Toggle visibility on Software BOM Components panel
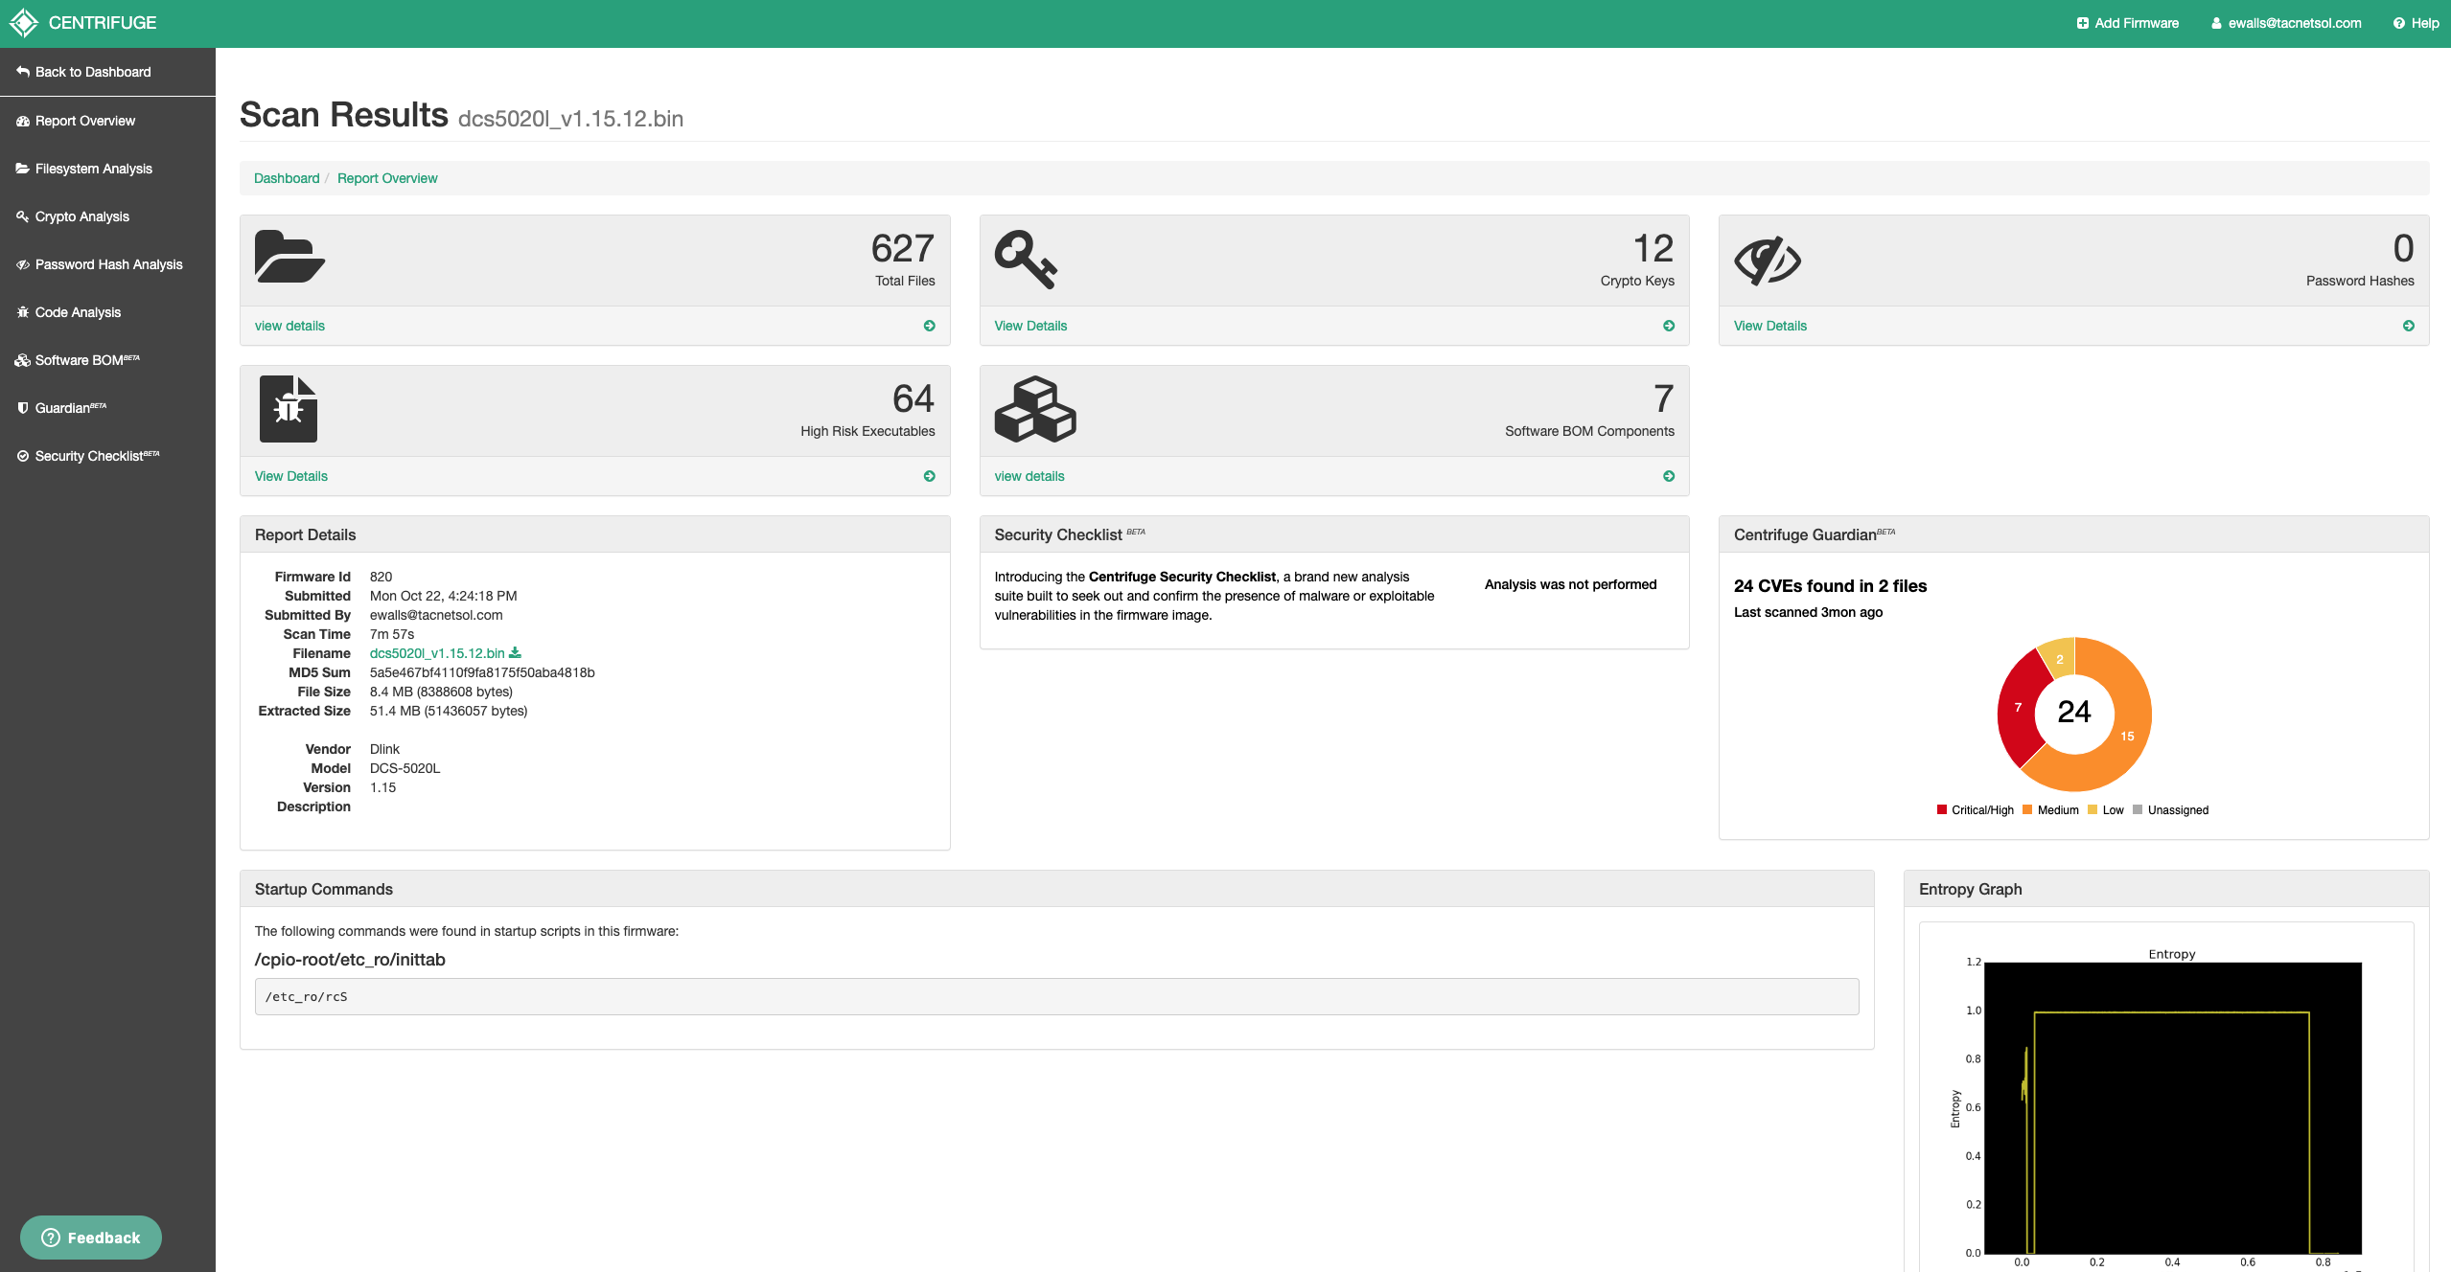2451x1272 pixels. [x=1668, y=476]
